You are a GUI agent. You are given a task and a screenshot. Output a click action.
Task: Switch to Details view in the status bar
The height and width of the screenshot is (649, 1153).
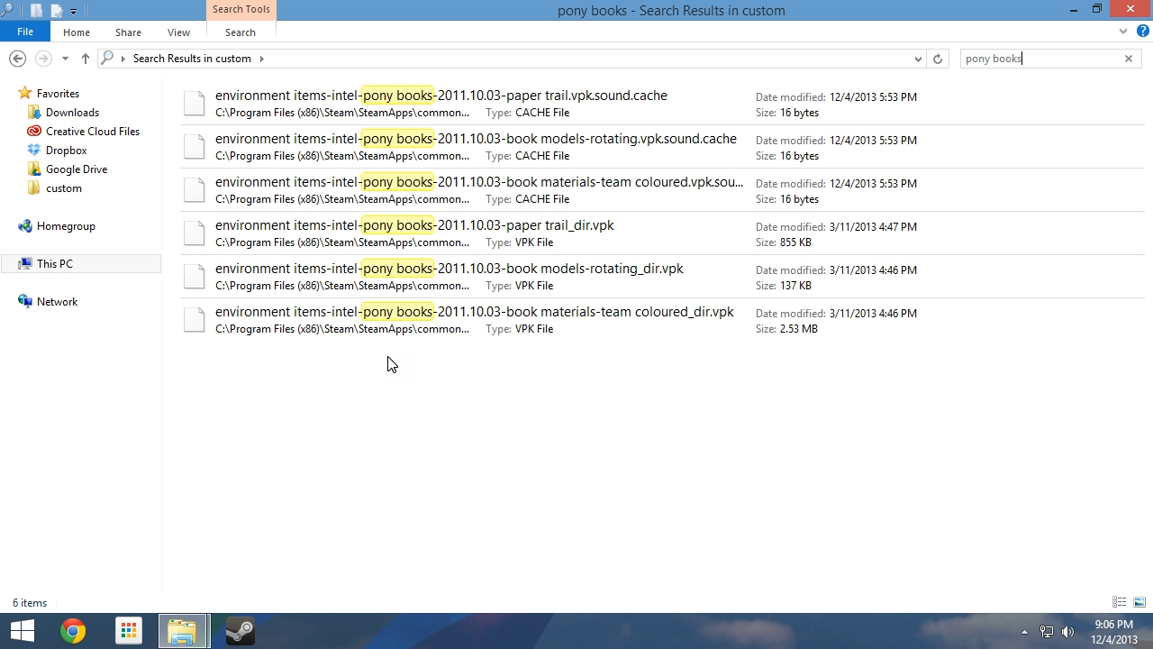coord(1120,602)
